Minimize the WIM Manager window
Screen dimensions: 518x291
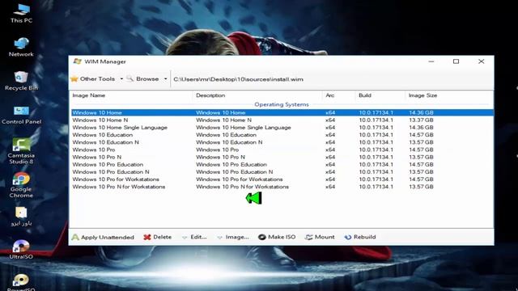(x=431, y=61)
